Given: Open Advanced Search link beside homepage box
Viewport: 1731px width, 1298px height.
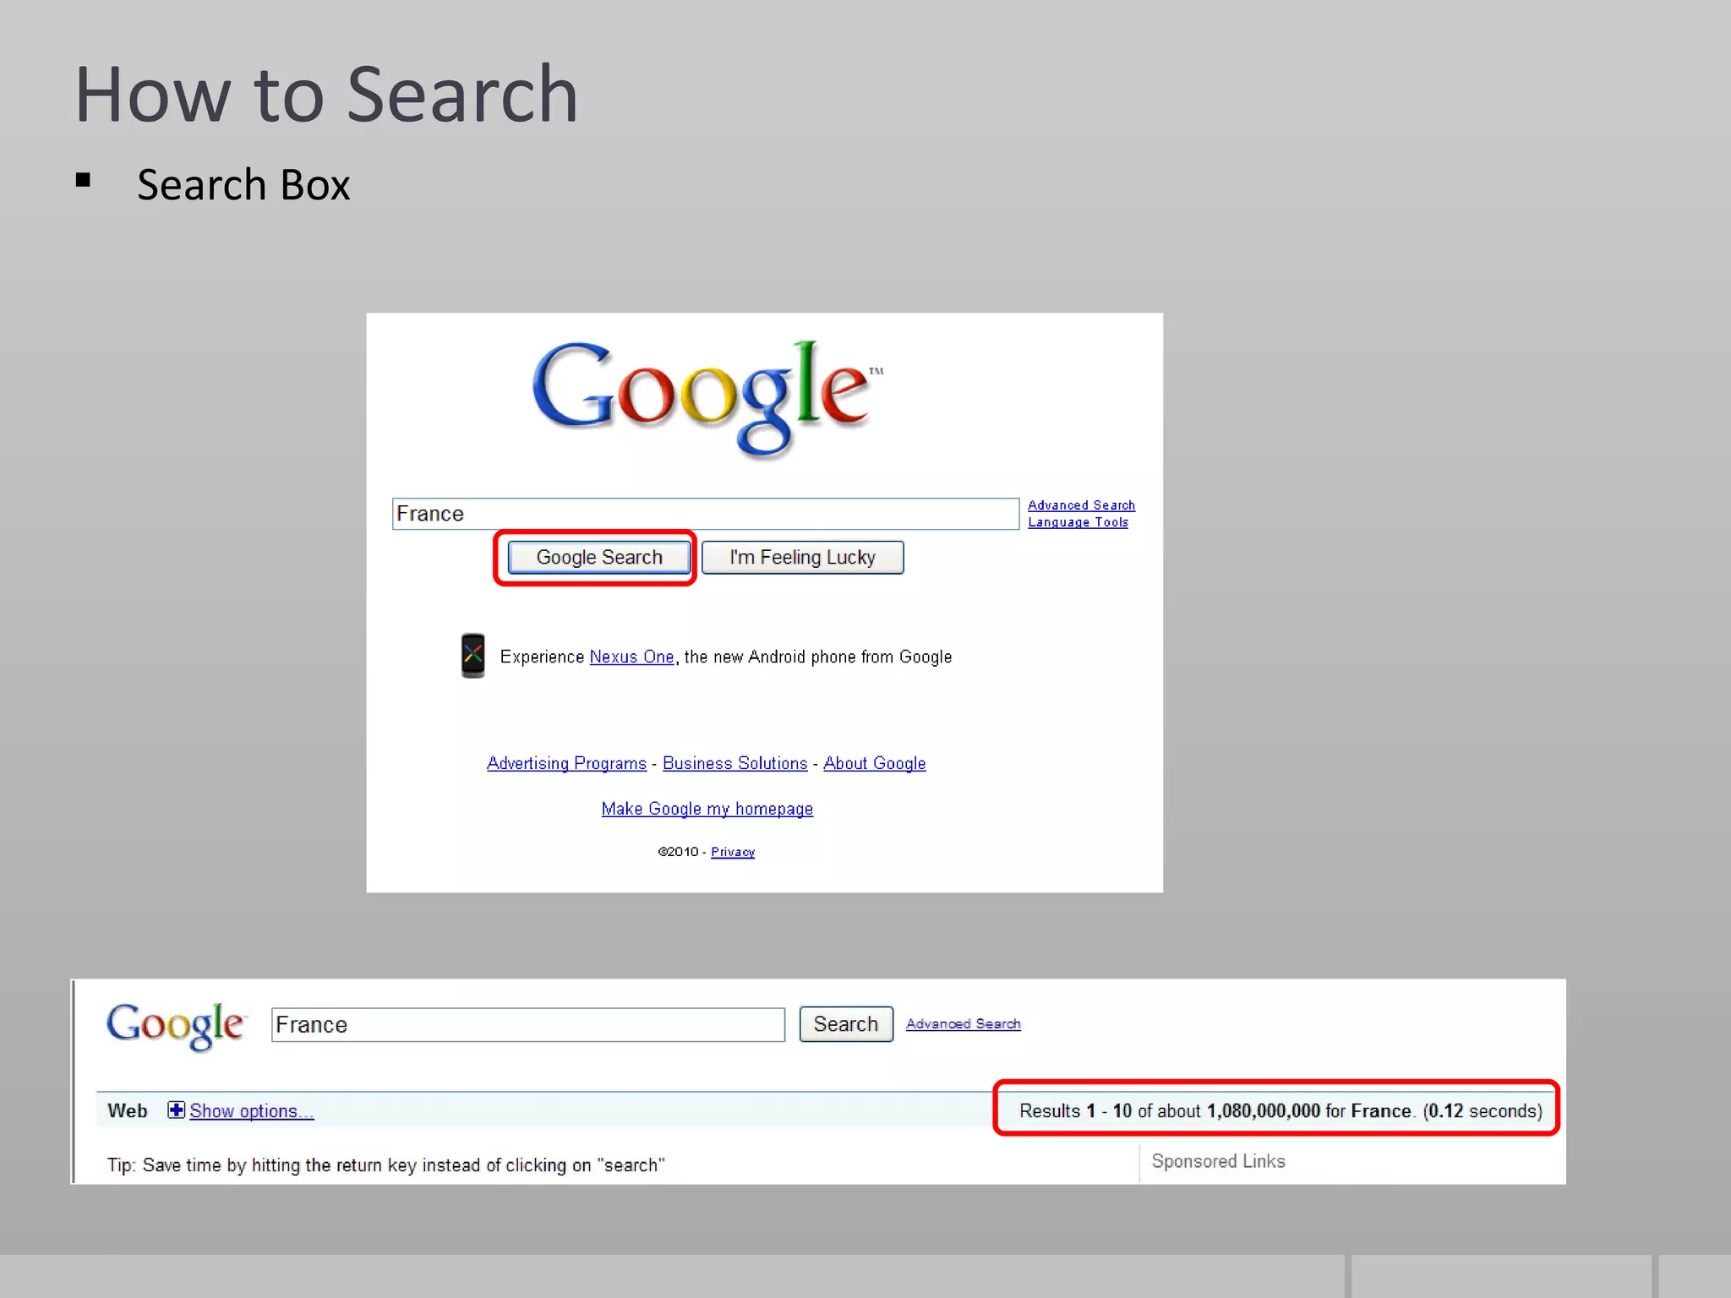Looking at the screenshot, I should pyautogui.click(x=1080, y=504).
